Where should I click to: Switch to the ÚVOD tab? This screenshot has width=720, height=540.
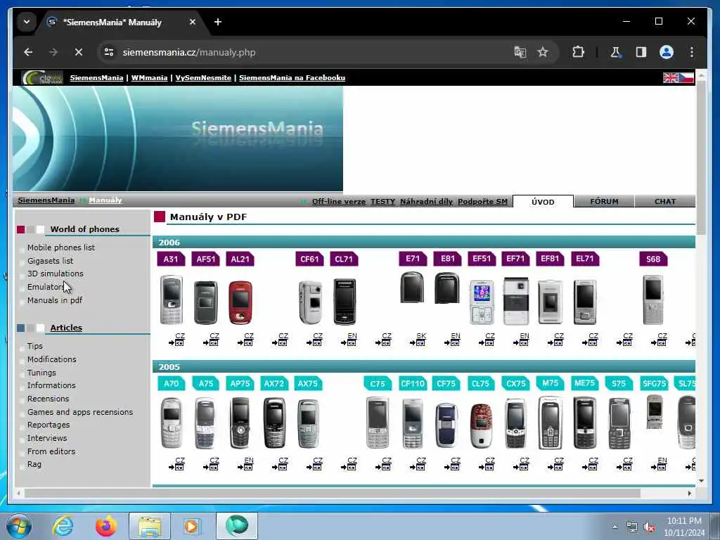coord(543,202)
